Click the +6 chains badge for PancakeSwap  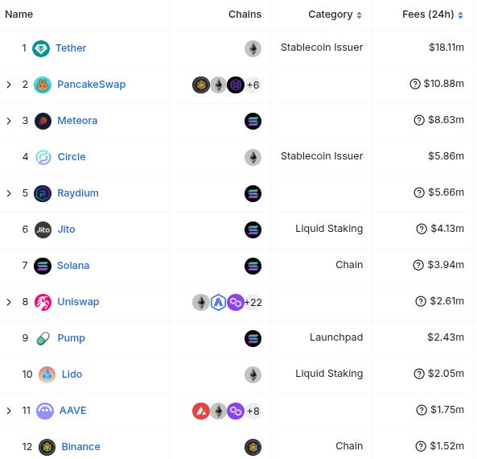pyautogui.click(x=253, y=85)
